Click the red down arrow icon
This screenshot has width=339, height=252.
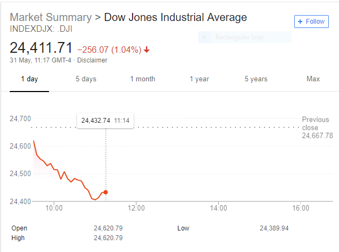pos(147,50)
